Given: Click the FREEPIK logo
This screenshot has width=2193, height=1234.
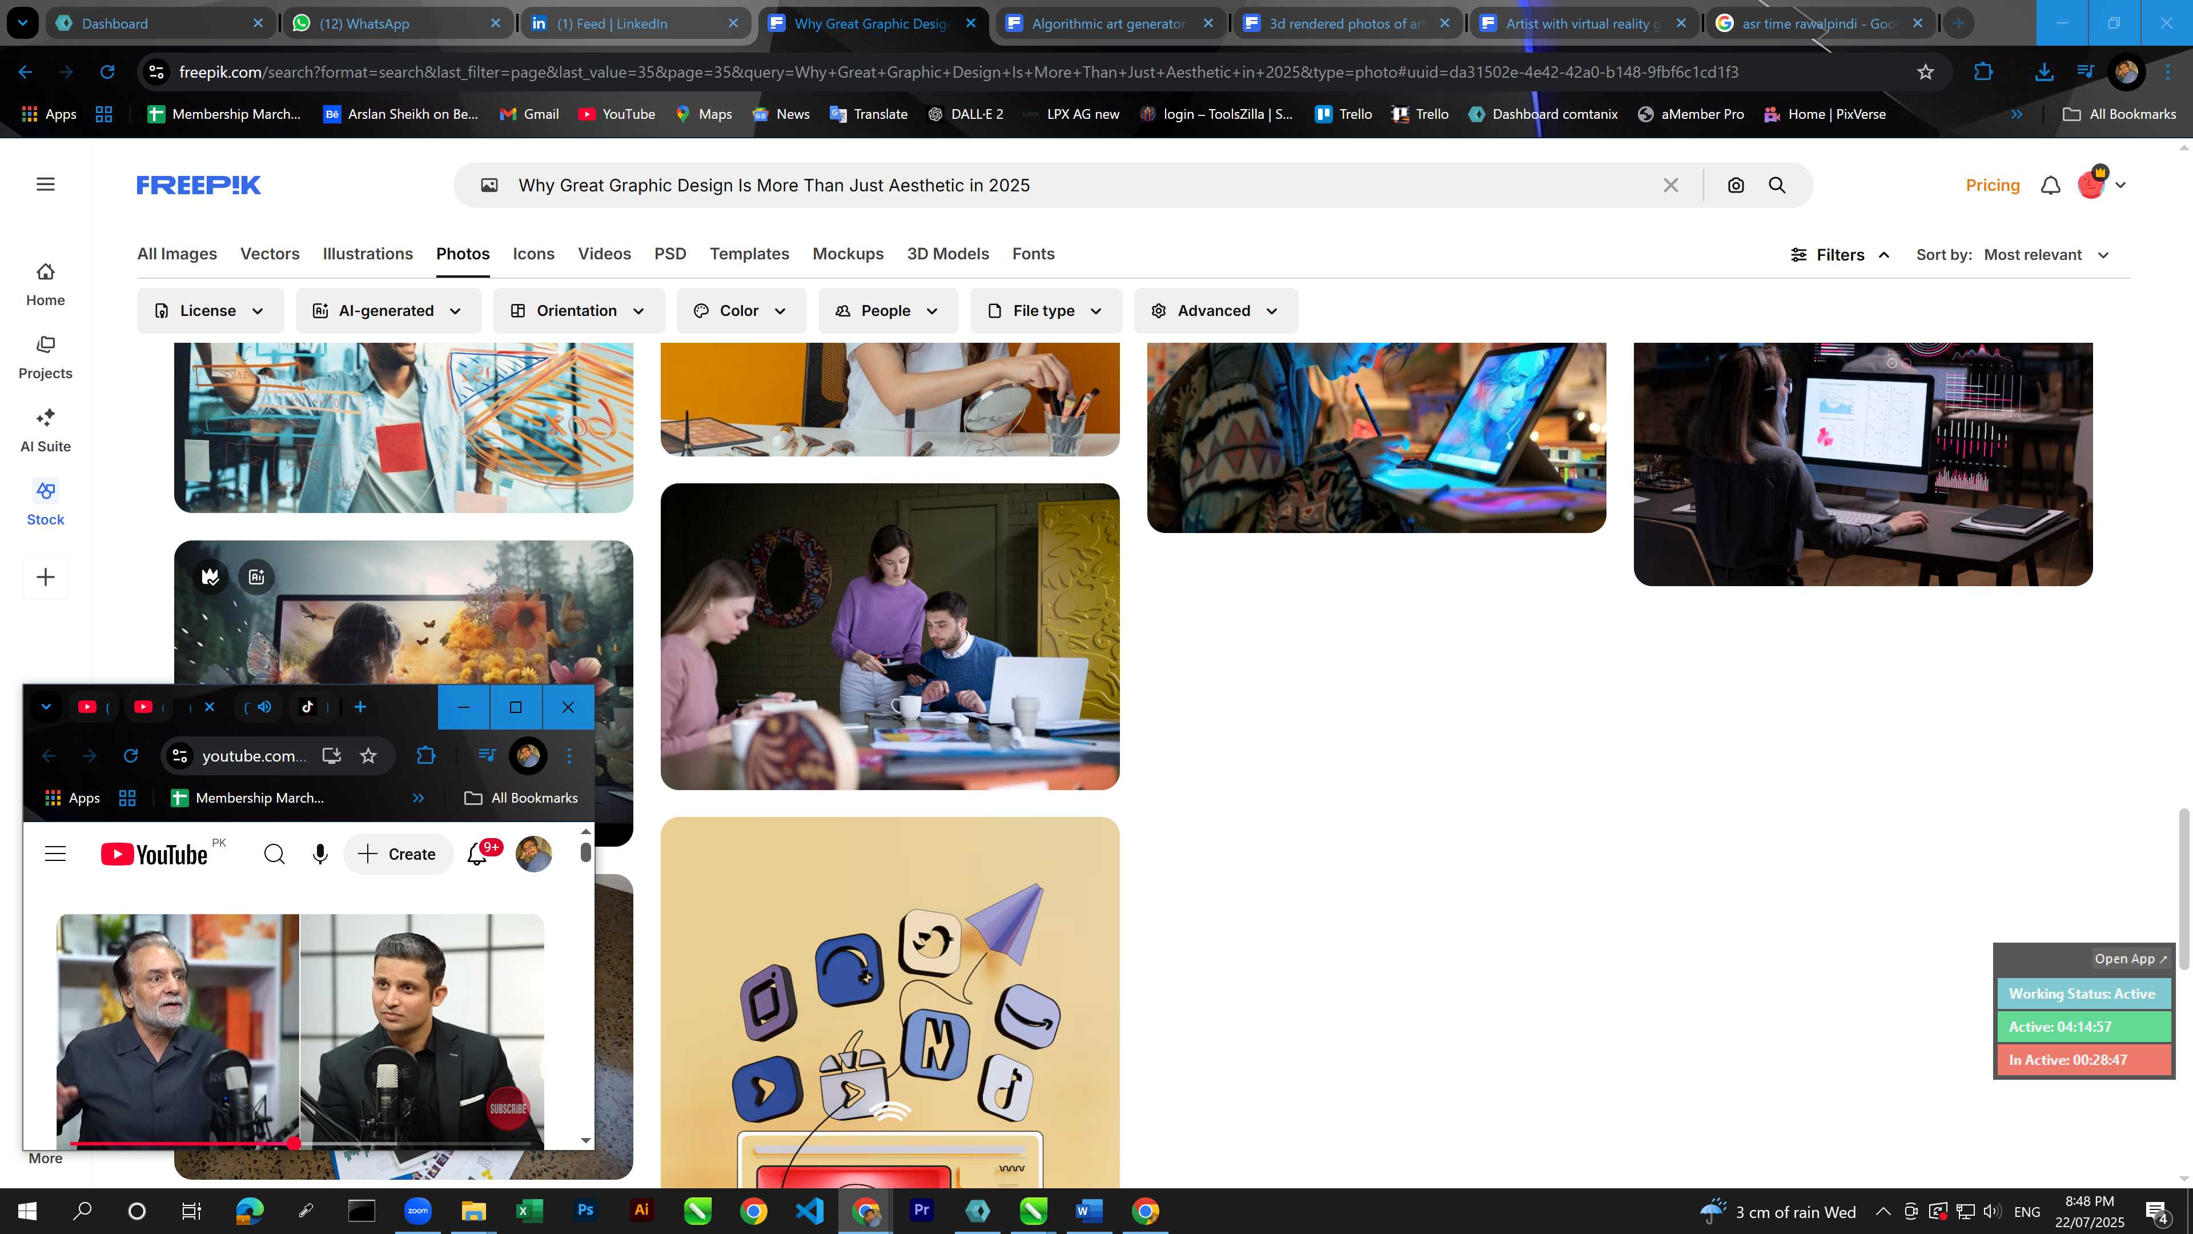Looking at the screenshot, I should point(198,185).
